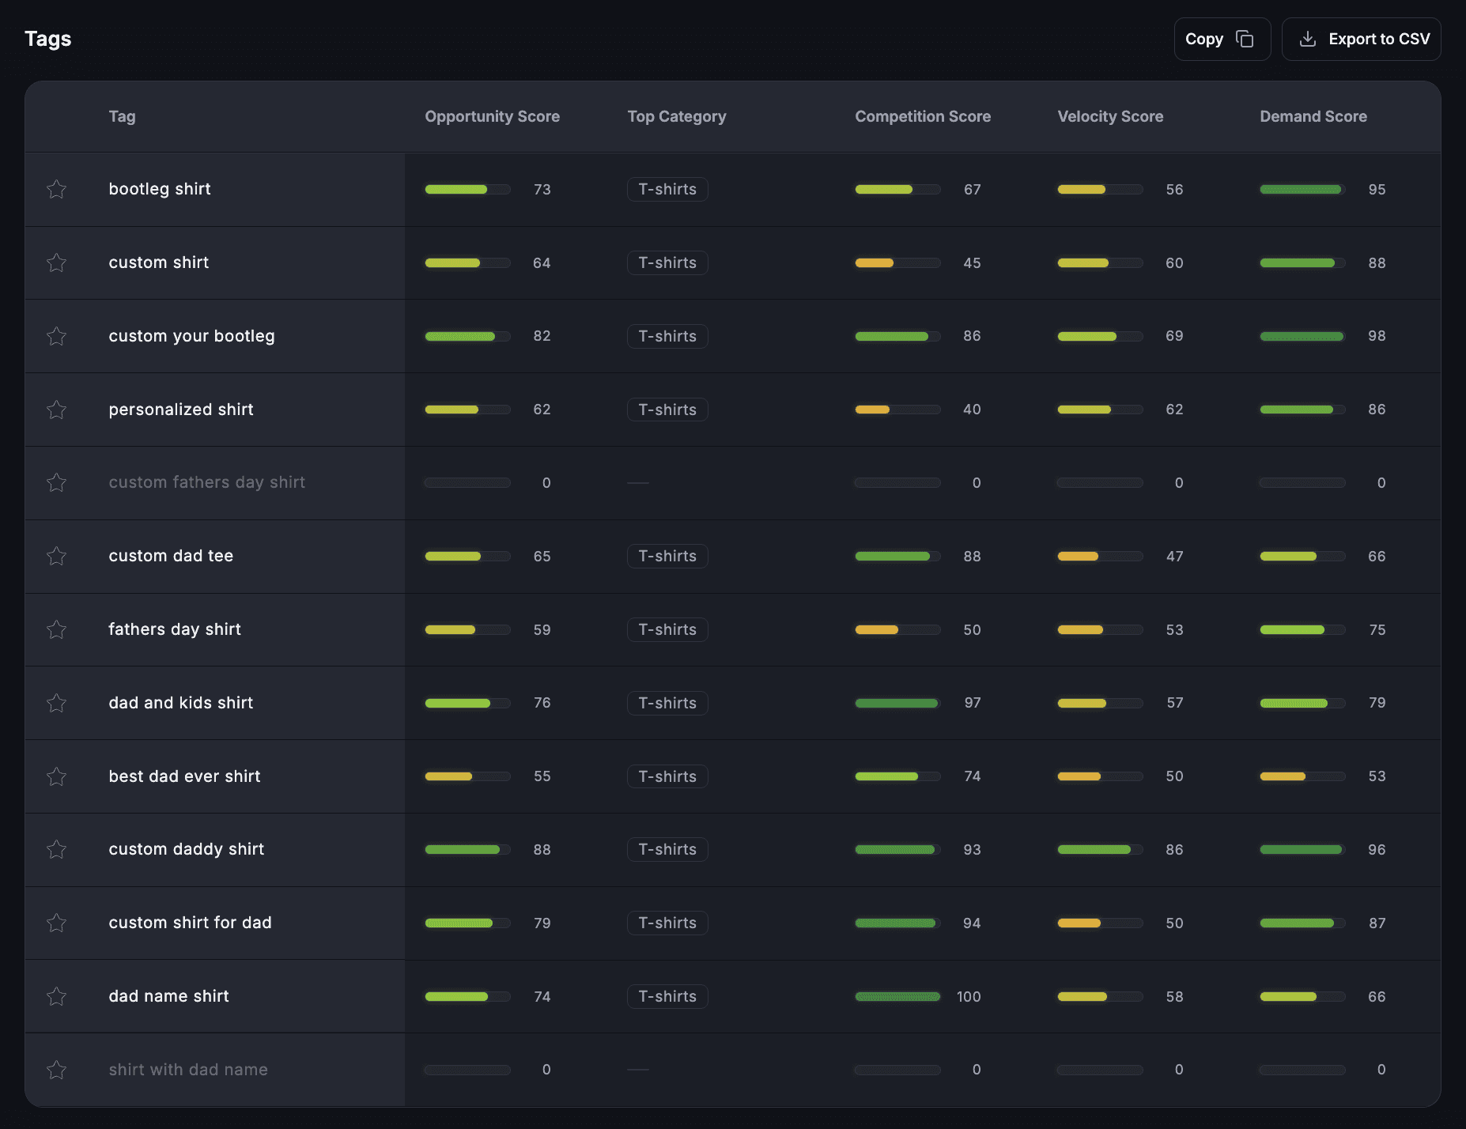Favorite the custom shirt tag
This screenshot has height=1129, width=1466.
(56, 262)
